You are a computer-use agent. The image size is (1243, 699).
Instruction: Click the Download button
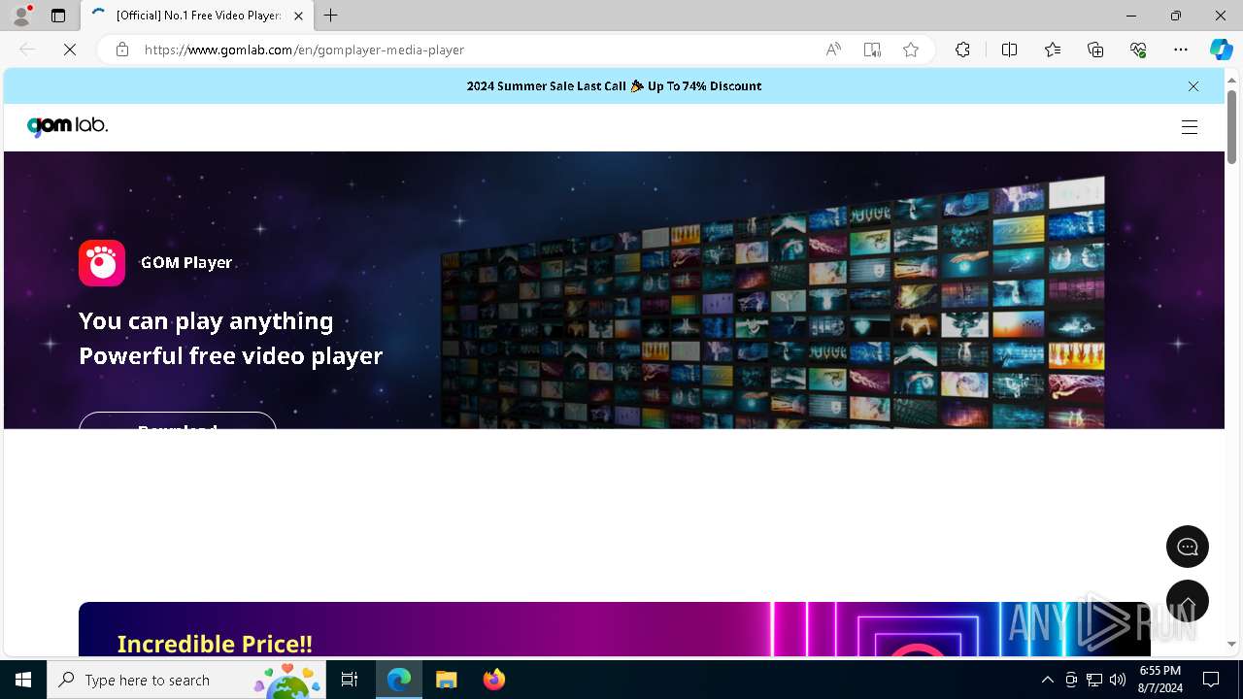tap(178, 421)
